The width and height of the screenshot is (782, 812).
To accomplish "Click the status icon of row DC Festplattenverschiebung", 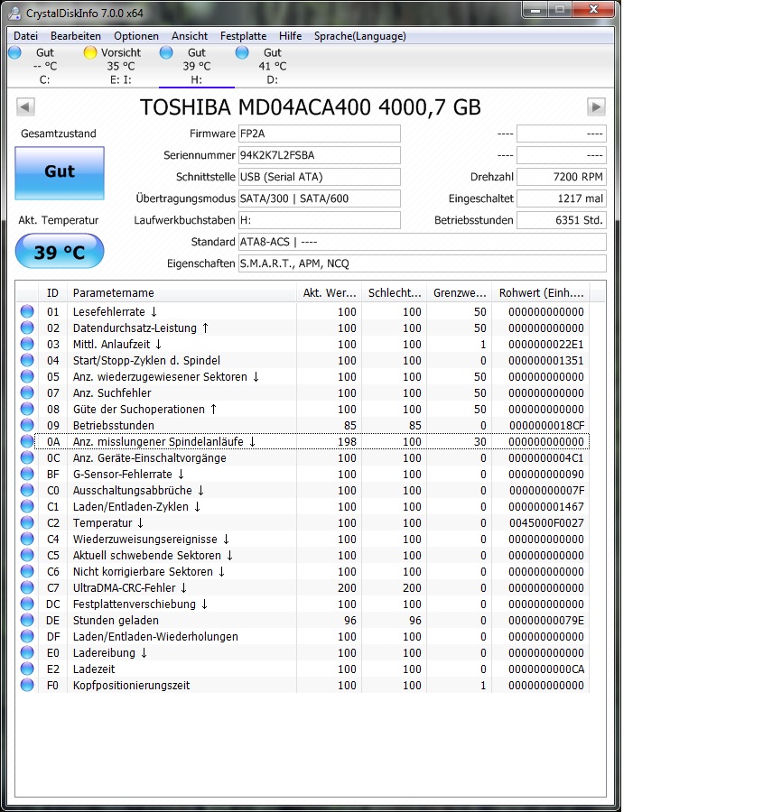I will (x=27, y=604).
